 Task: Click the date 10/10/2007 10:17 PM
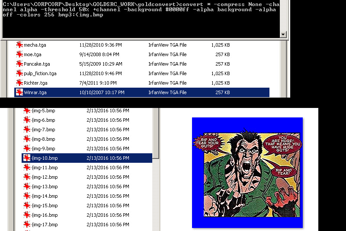(x=102, y=92)
